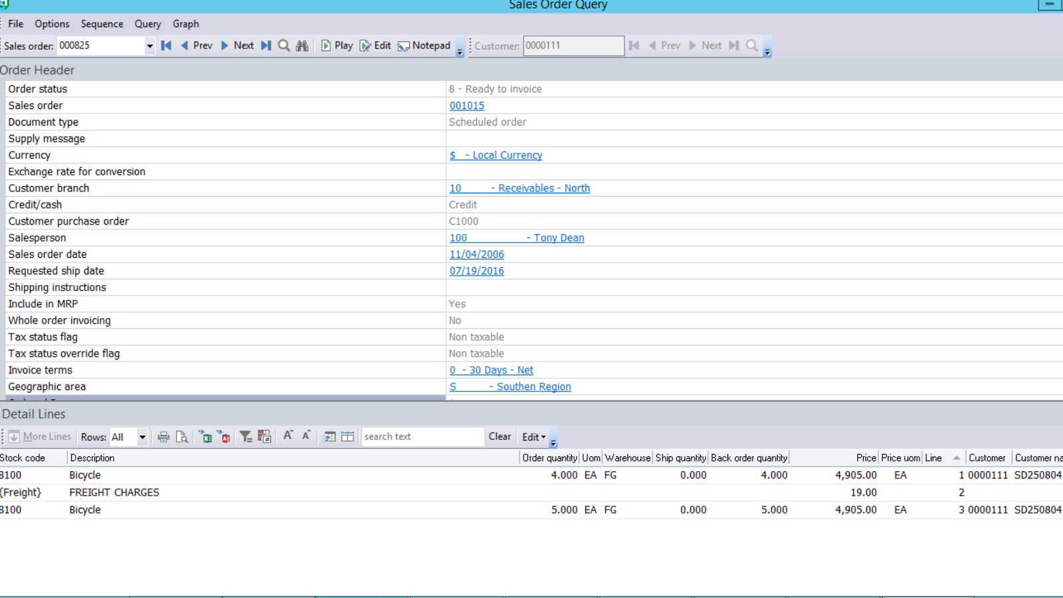This screenshot has width=1063, height=598.
Task: Open the Notepad tool
Action: [x=424, y=45]
